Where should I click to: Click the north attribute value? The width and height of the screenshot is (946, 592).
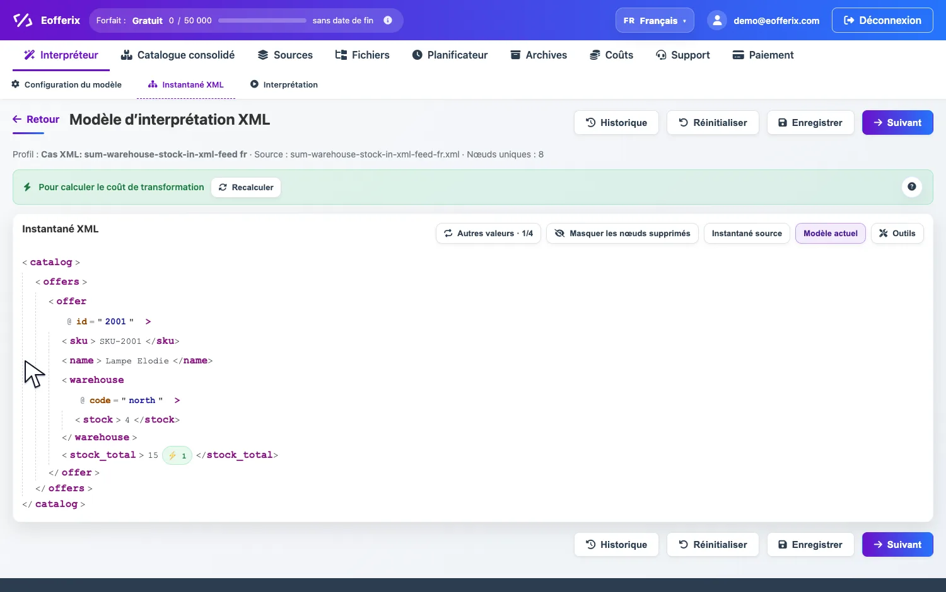142,400
